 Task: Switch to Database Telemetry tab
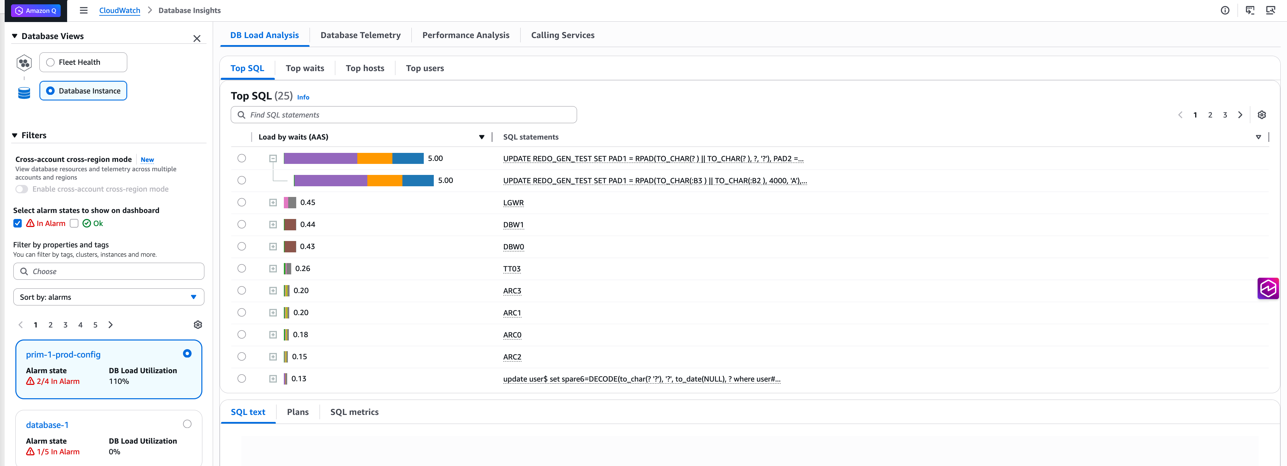[x=360, y=35]
